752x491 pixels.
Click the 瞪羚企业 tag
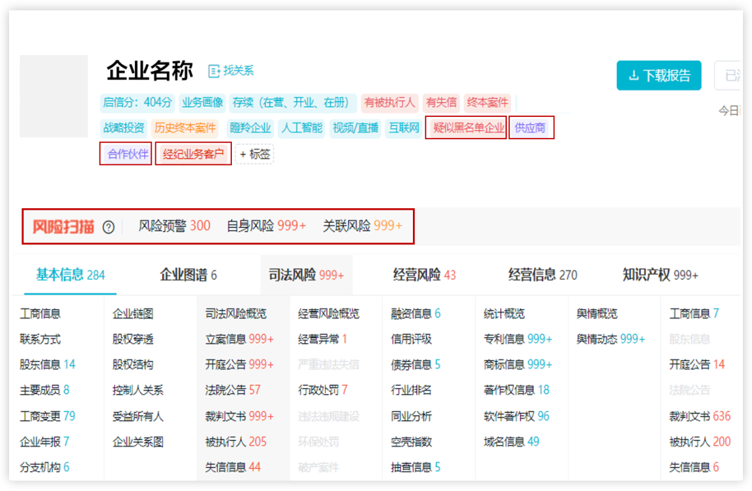click(251, 128)
